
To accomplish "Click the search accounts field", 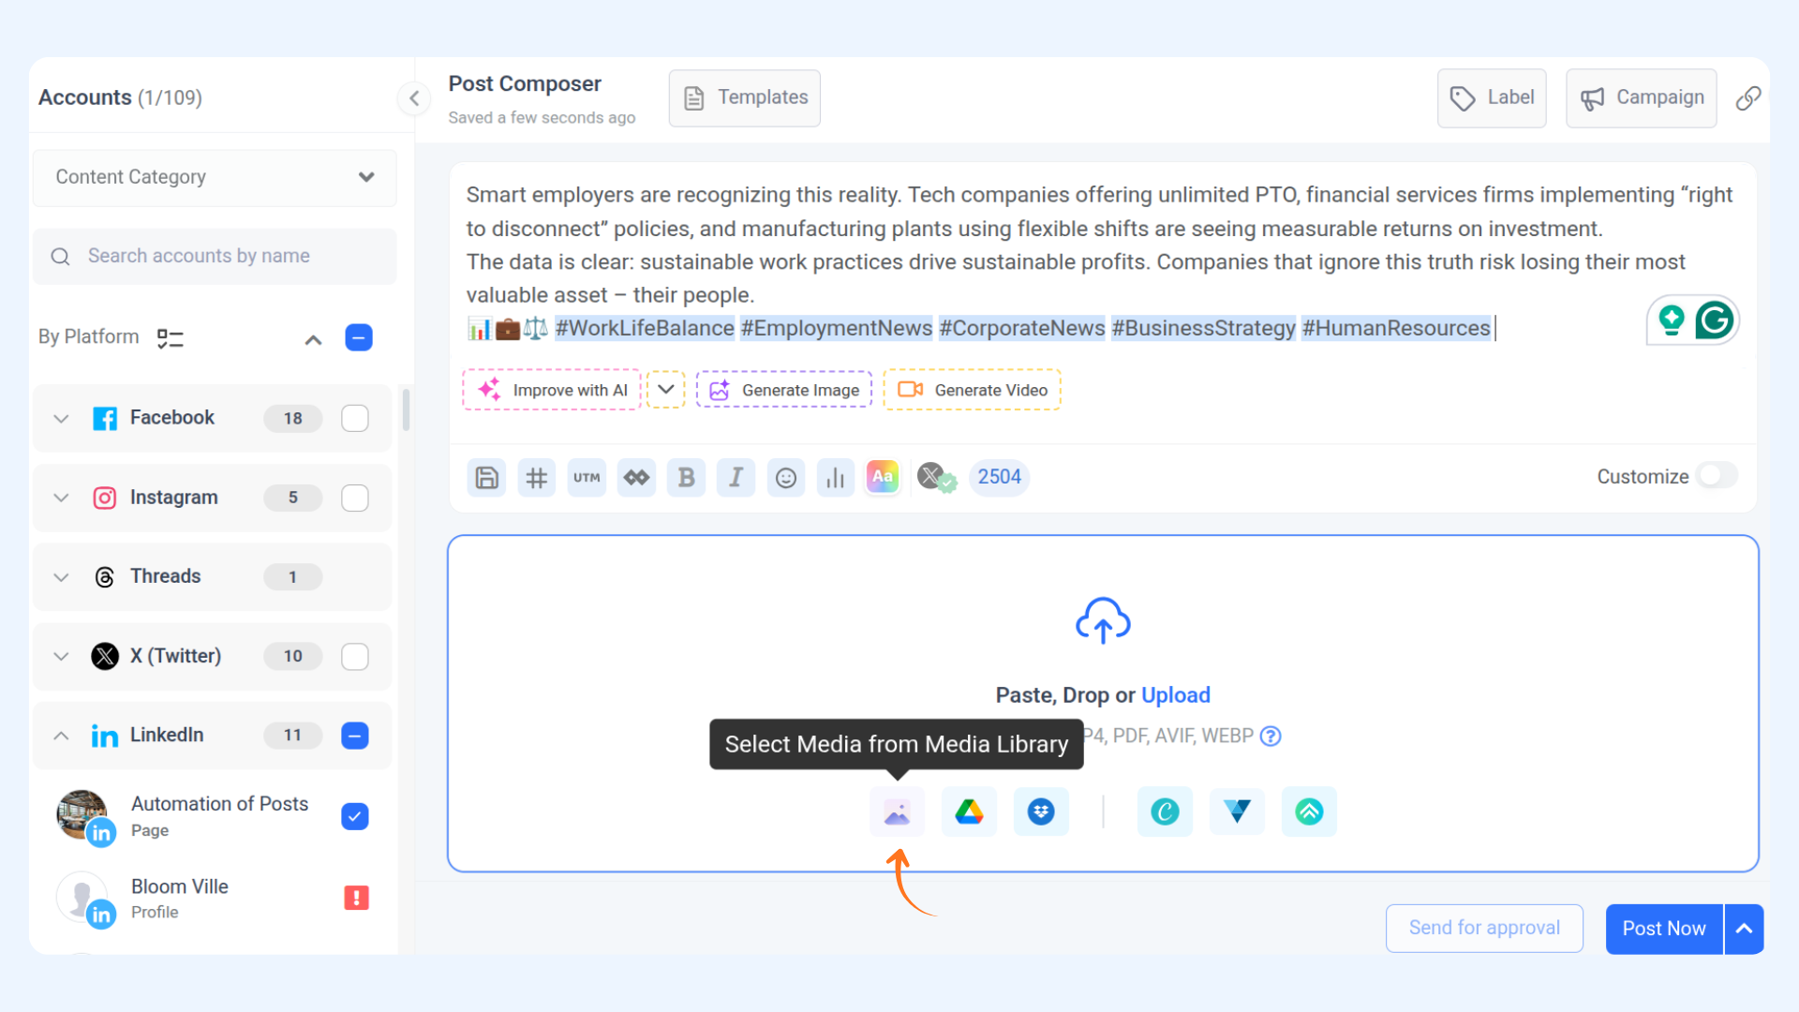I will coord(215,256).
